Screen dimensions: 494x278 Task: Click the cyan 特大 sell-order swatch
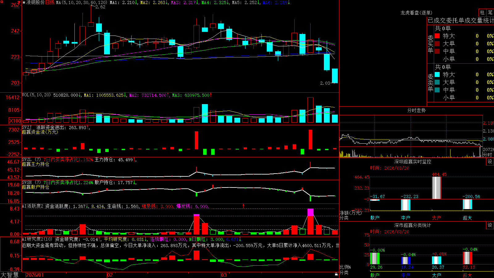point(437,74)
